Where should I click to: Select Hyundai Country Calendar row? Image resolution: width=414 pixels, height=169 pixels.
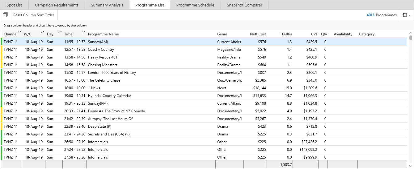(x=204, y=96)
